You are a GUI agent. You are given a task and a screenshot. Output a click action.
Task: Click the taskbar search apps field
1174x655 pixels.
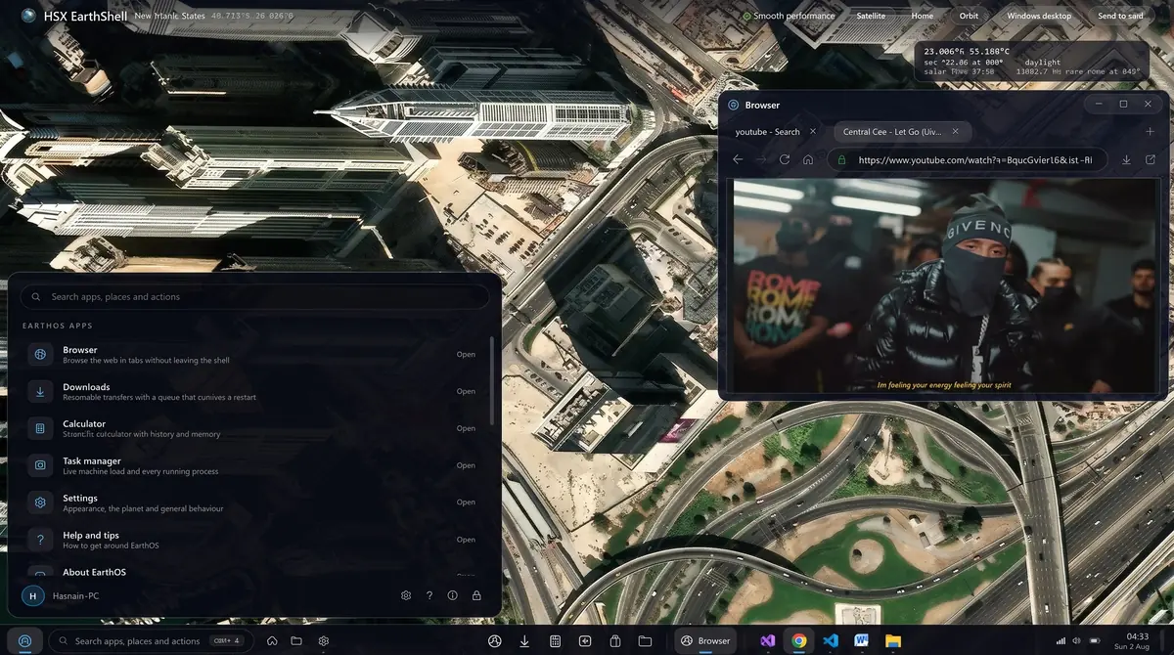click(x=150, y=641)
